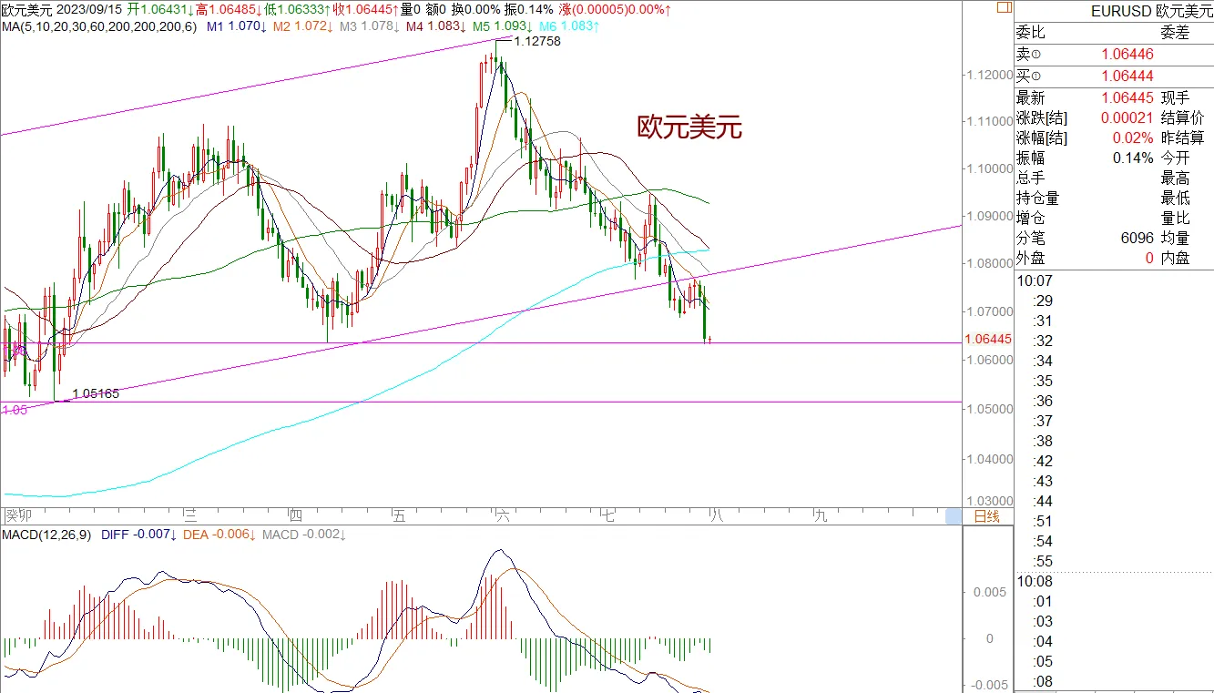Viewport: 1214px width, 693px height.
Task: Click the M3 1.078 moving average value
Action: click(369, 26)
